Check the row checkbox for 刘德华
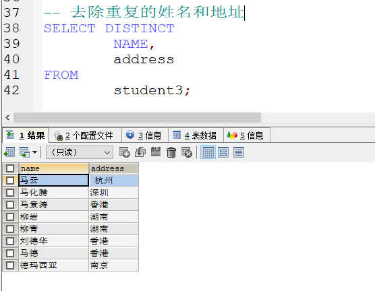The width and height of the screenshot is (375, 291). (x=10, y=241)
